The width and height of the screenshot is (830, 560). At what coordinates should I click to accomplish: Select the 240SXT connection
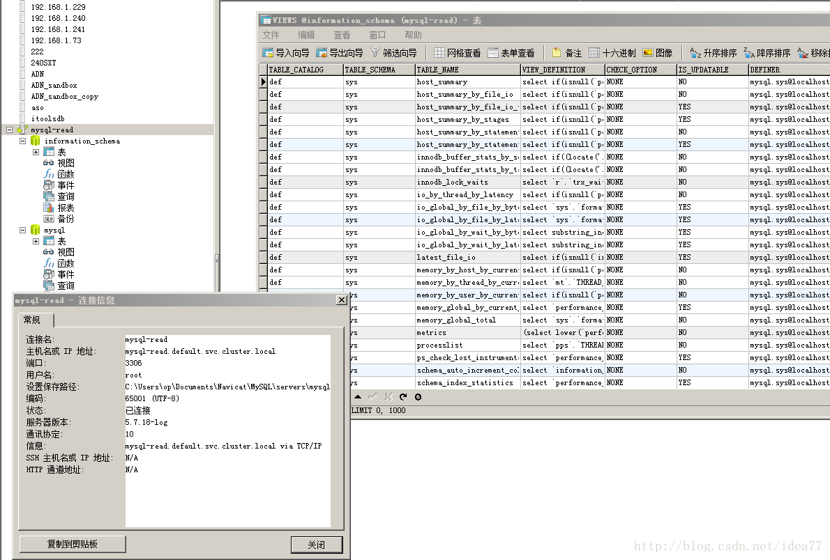click(43, 63)
